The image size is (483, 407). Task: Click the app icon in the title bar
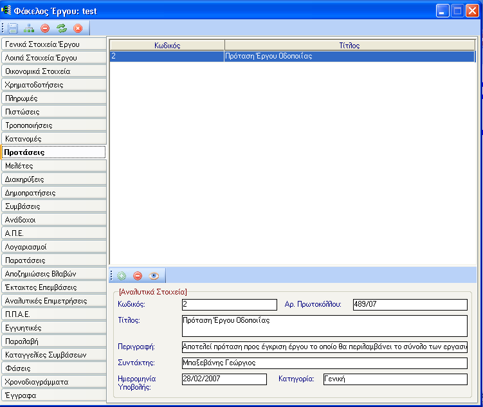point(6,10)
